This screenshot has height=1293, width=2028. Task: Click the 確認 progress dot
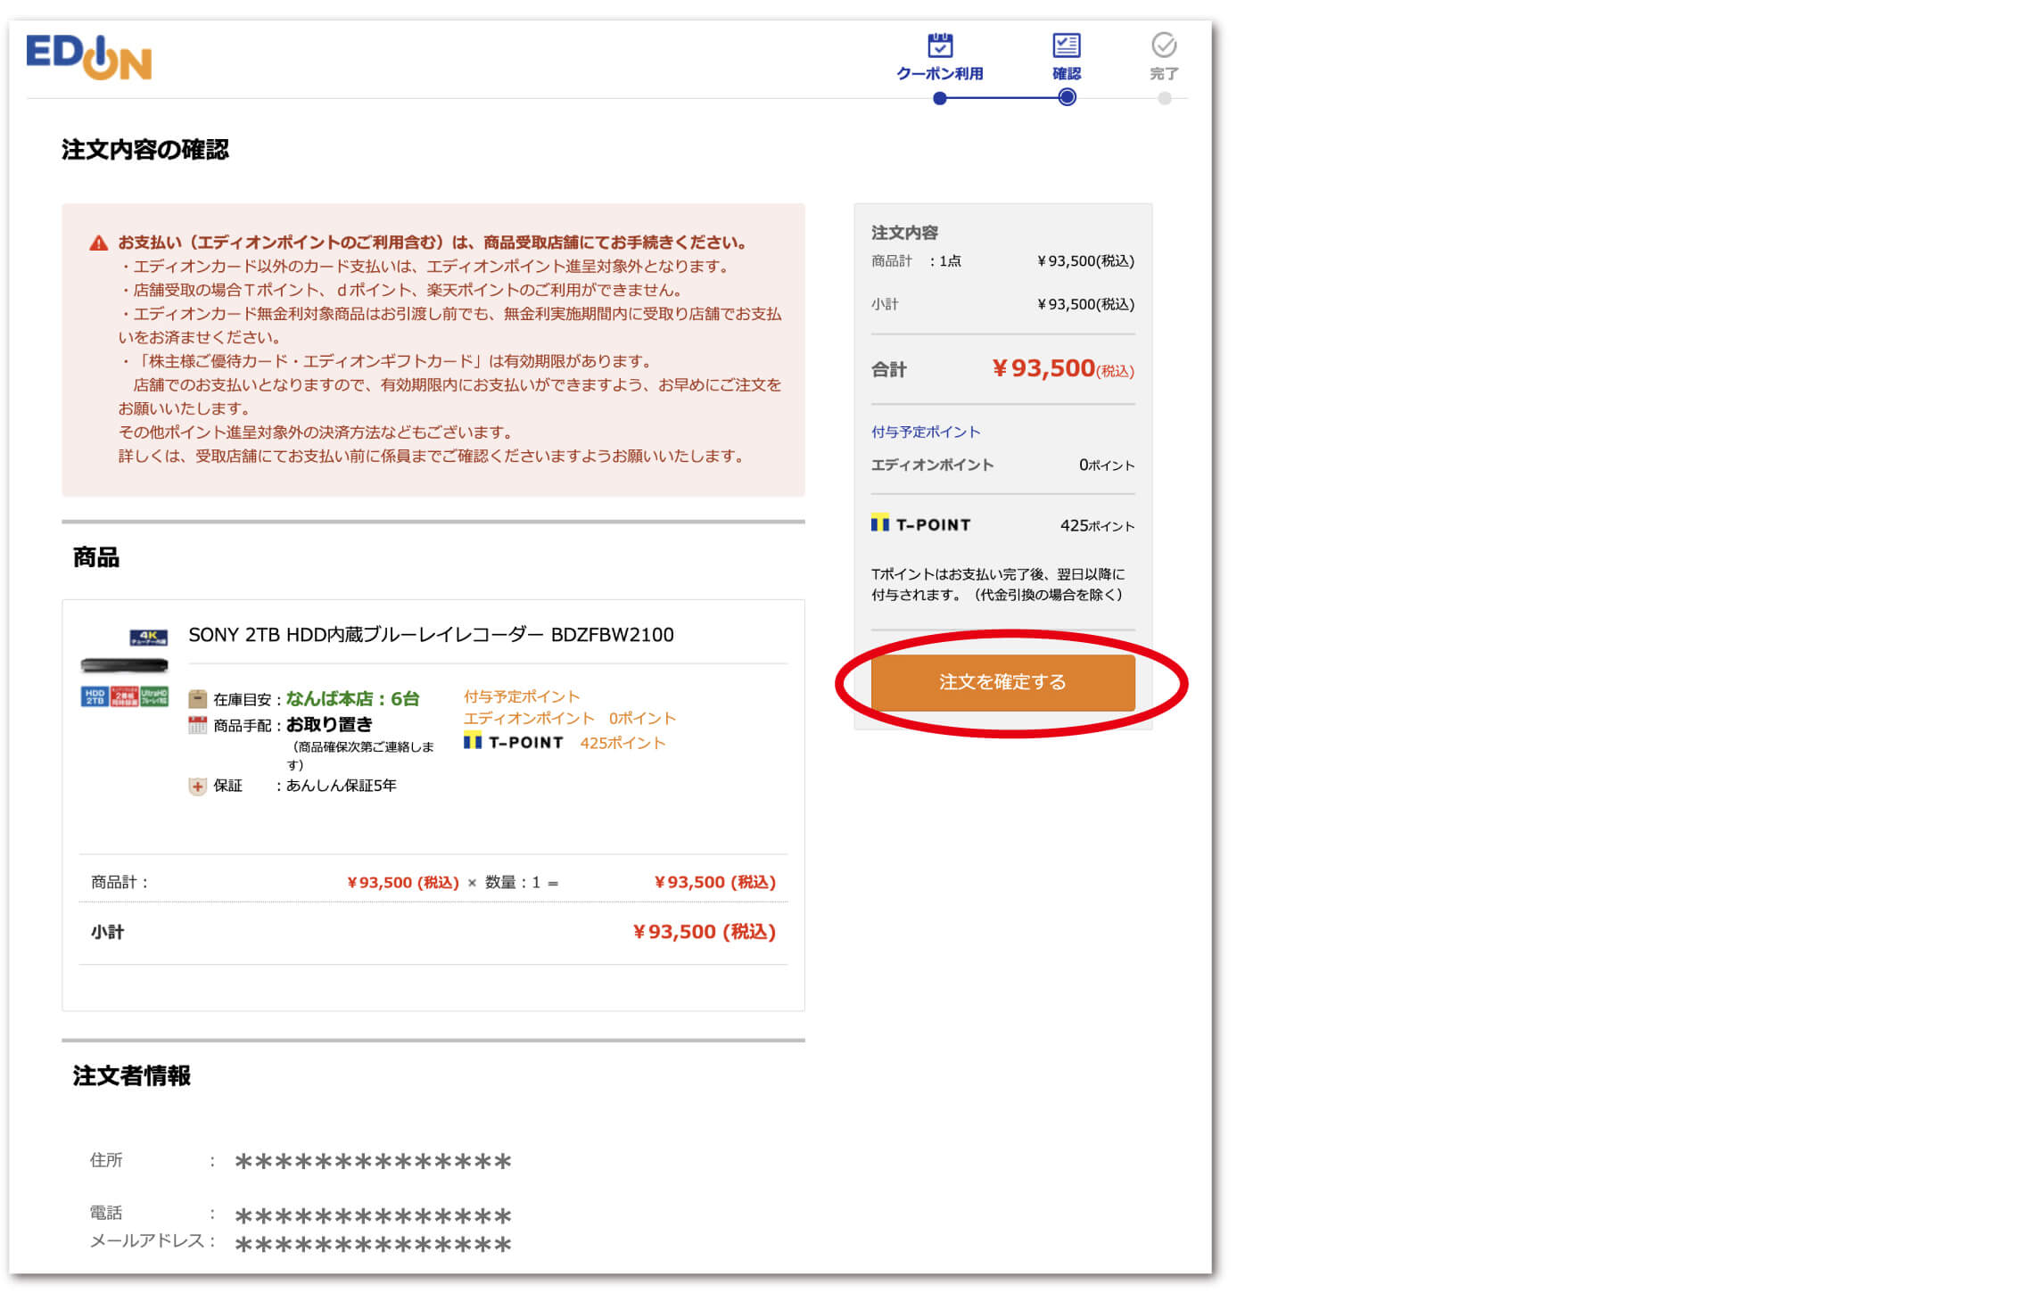click(1067, 98)
